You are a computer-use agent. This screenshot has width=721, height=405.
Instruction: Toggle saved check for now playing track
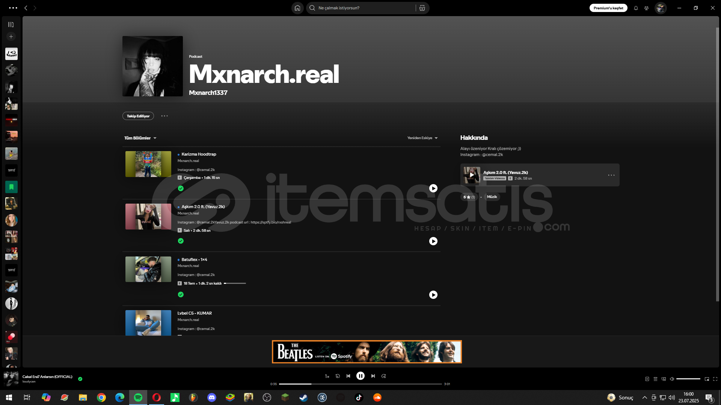[80, 379]
